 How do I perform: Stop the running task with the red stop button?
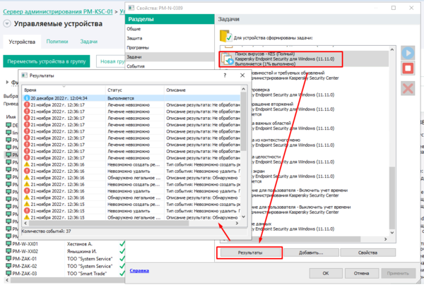click(408, 68)
